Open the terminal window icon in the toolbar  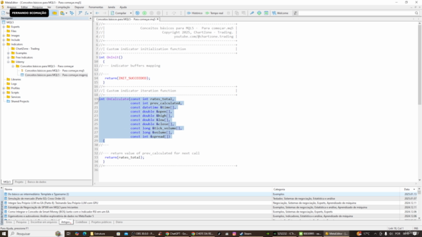pyautogui.click(x=266, y=13)
